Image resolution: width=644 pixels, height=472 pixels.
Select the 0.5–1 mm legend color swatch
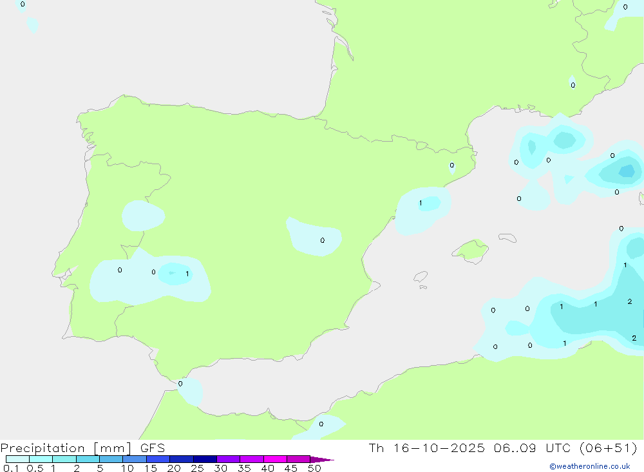pos(41,459)
